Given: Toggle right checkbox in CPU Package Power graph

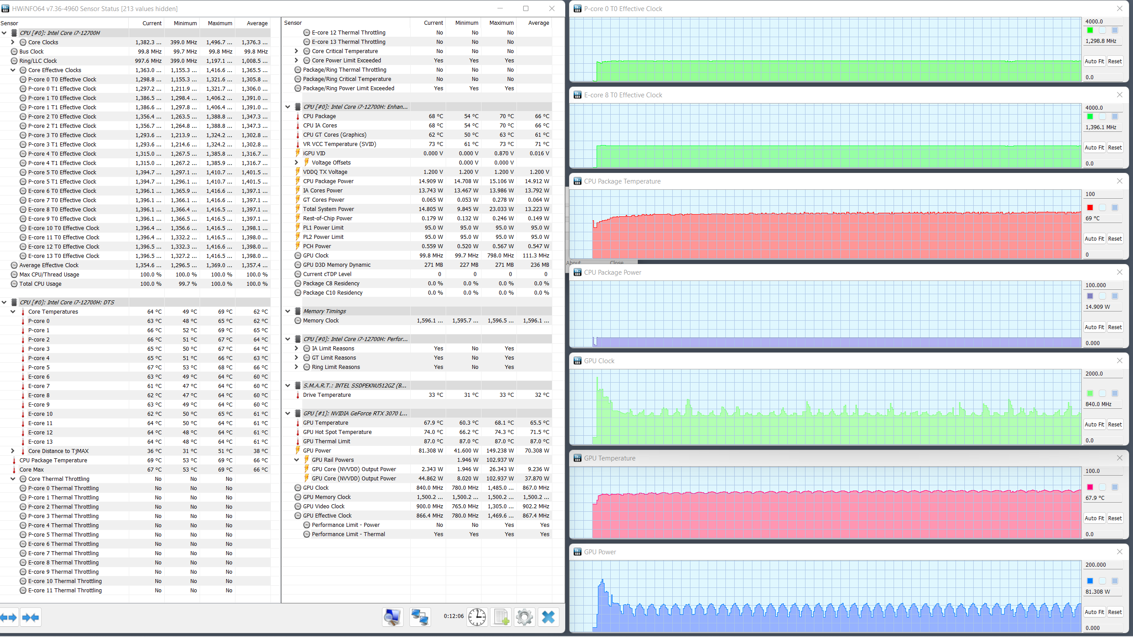Looking at the screenshot, I should [1115, 296].
